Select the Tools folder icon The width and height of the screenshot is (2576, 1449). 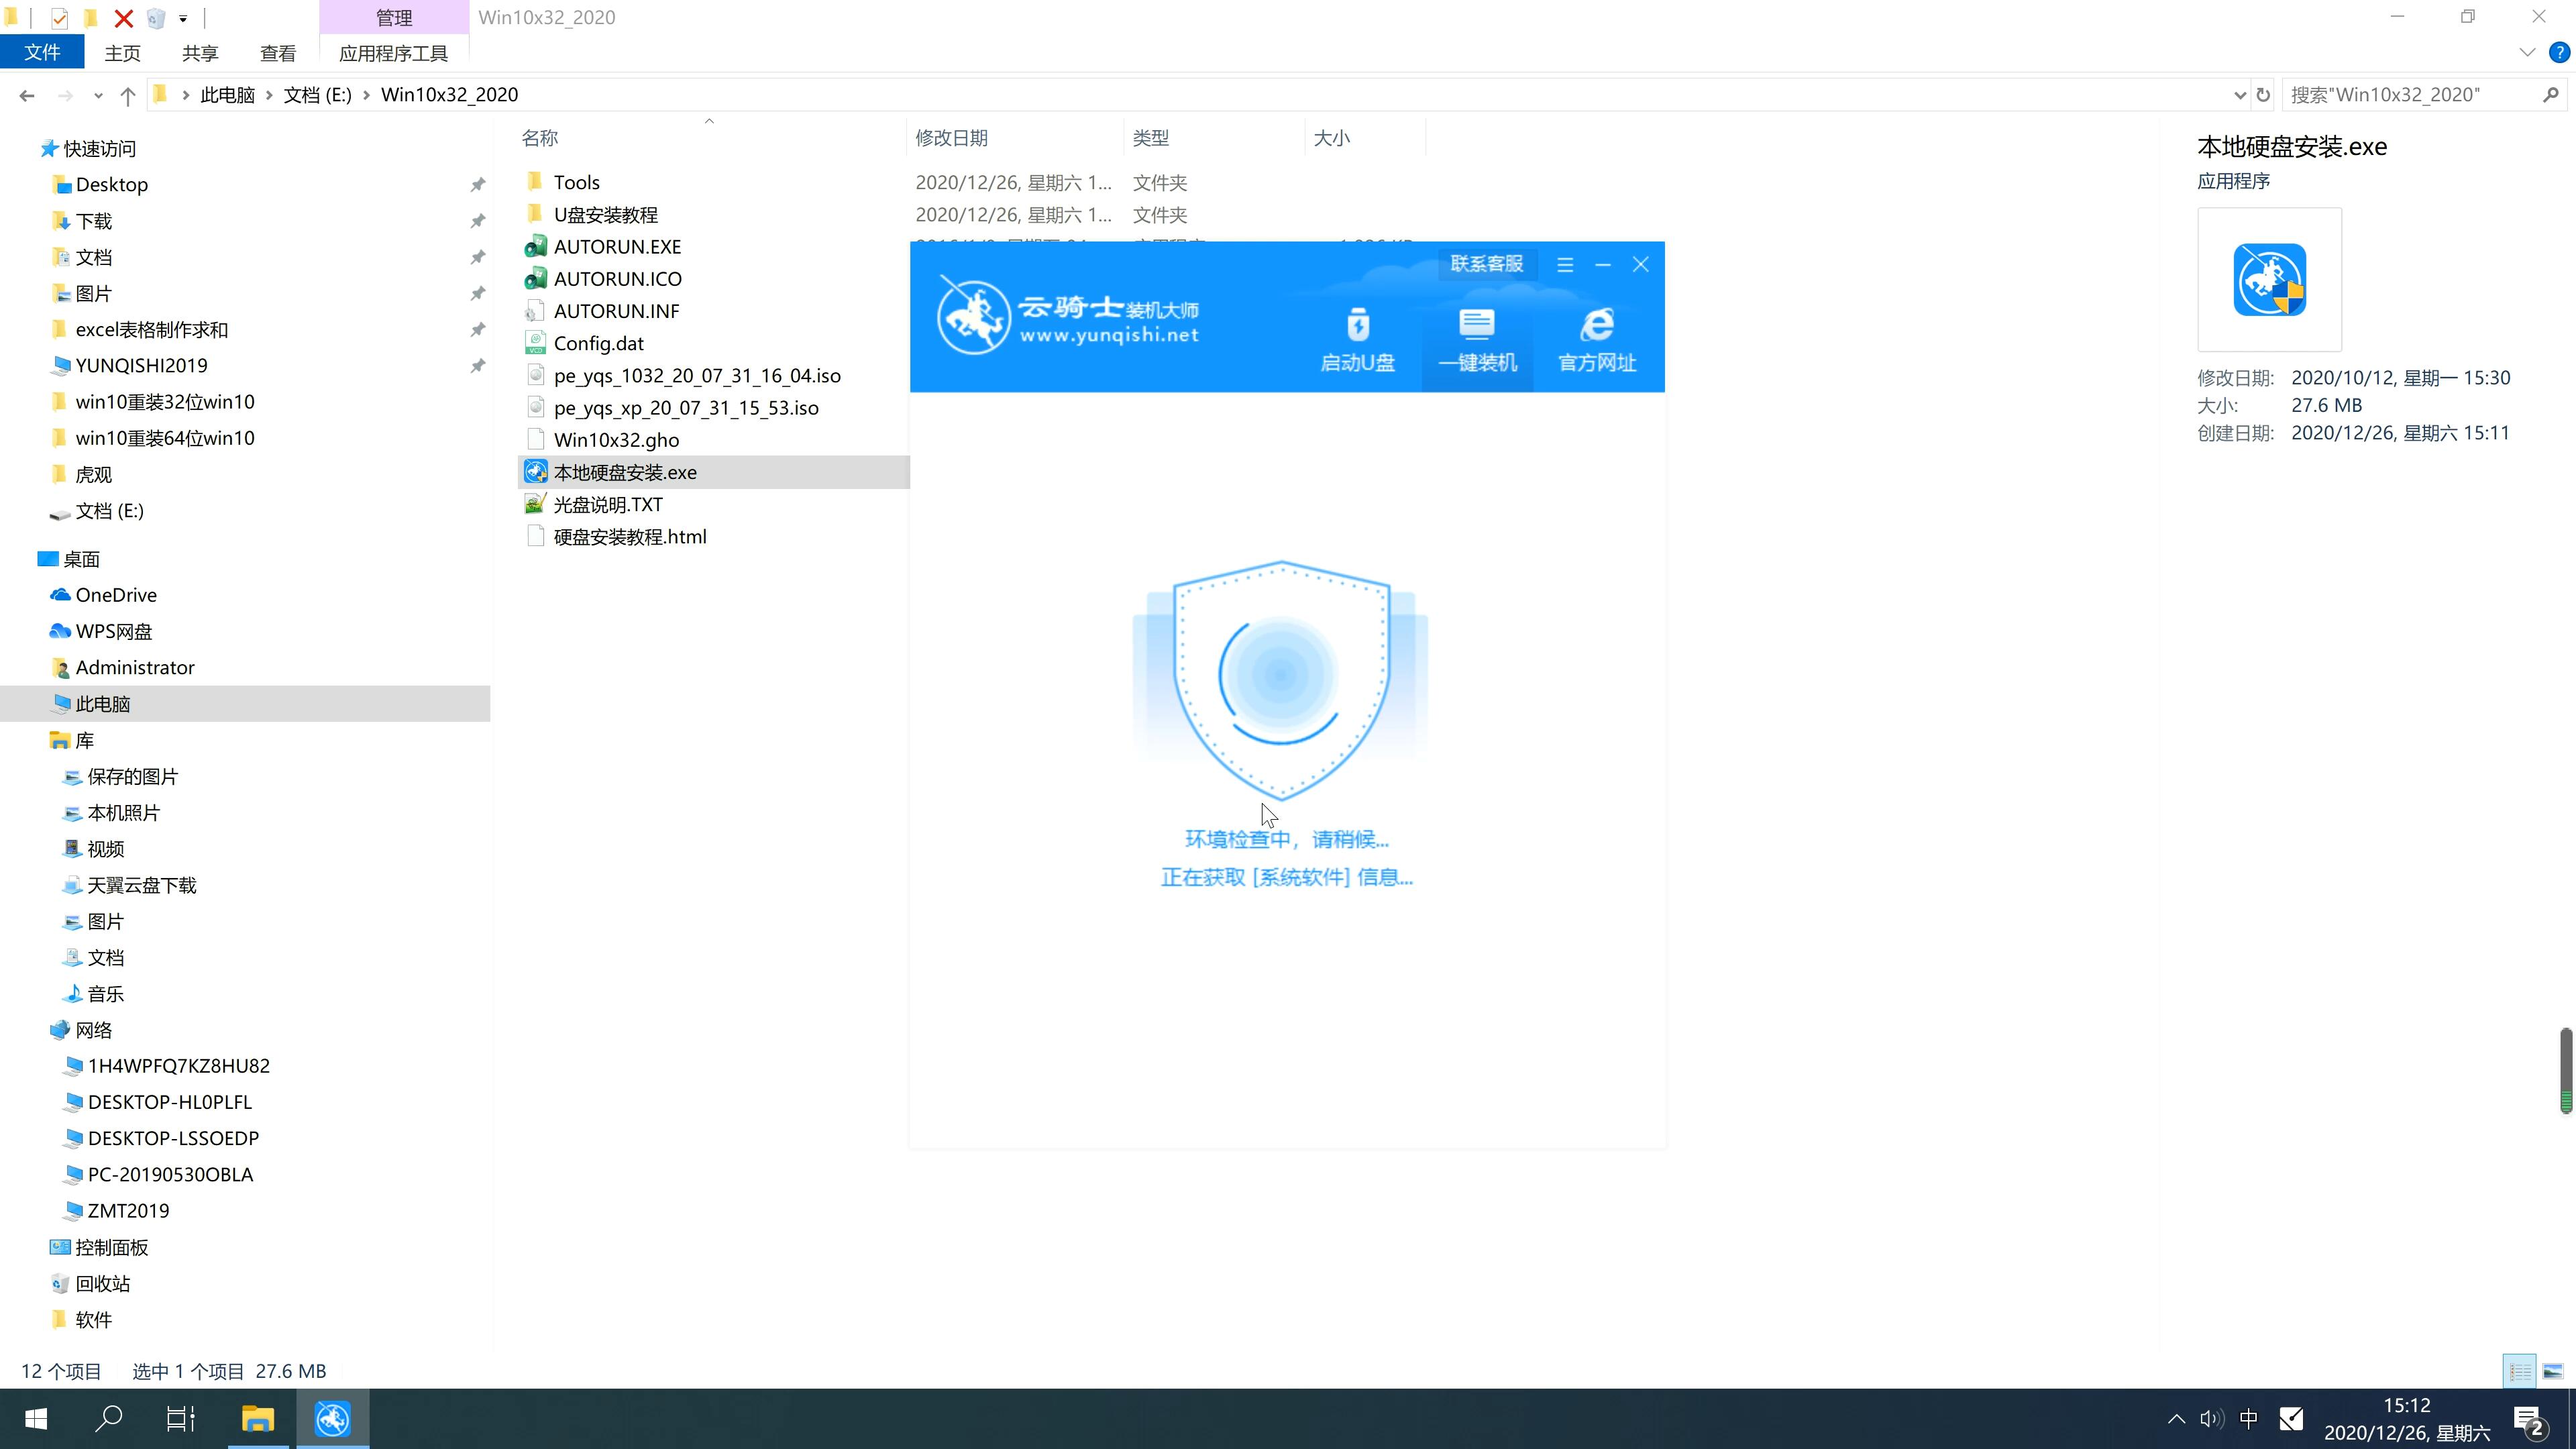point(534,180)
